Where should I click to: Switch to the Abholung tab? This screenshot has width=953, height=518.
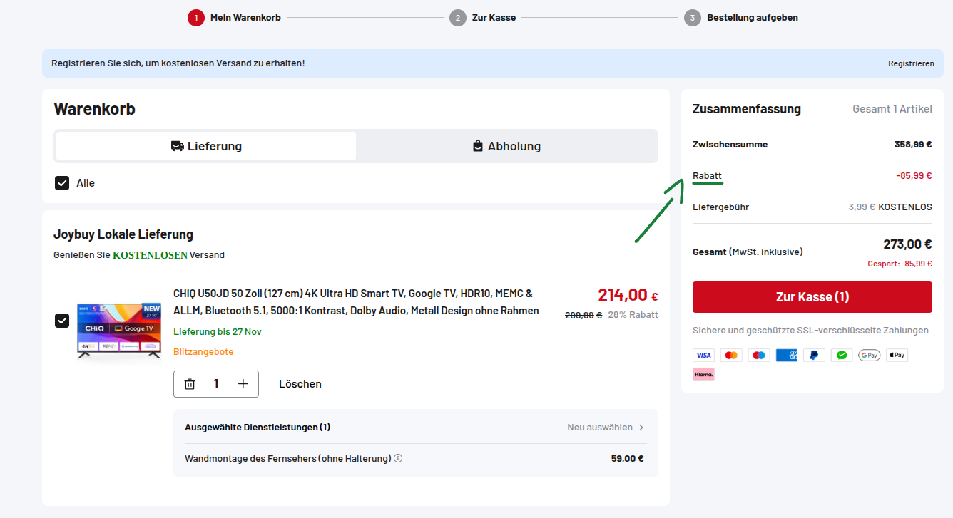point(506,146)
